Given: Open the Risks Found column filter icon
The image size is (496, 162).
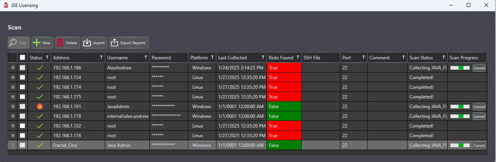Looking at the screenshot, I should [x=298, y=57].
